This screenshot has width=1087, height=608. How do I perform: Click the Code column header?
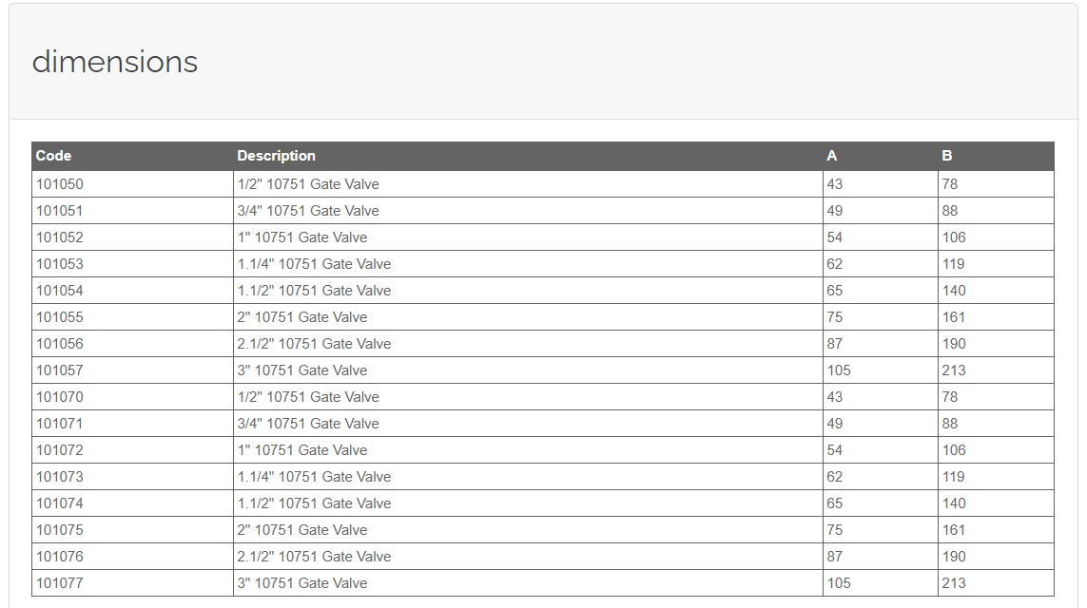click(53, 156)
